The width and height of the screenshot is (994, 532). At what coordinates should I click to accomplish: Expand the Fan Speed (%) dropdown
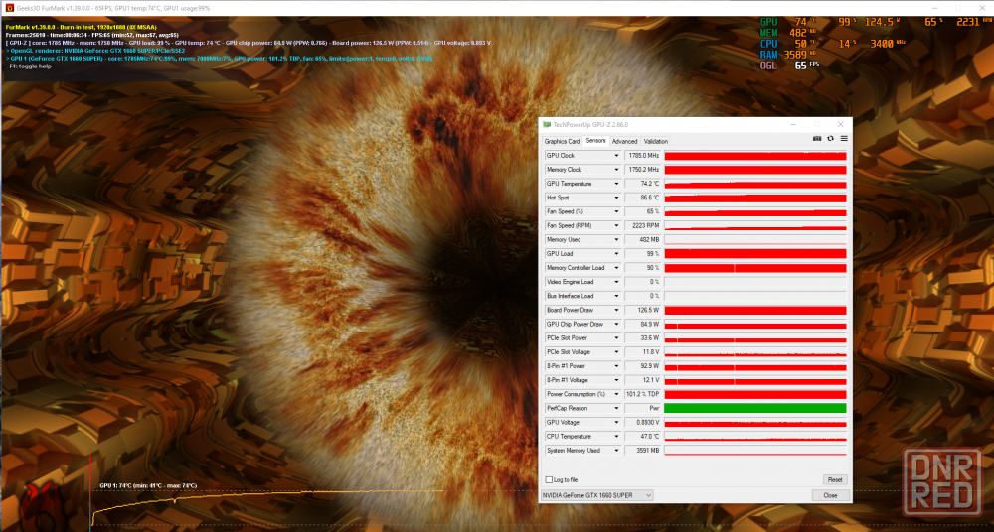click(615, 212)
